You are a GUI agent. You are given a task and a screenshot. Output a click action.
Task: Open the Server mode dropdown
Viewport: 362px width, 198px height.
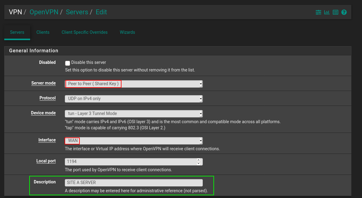134,84
